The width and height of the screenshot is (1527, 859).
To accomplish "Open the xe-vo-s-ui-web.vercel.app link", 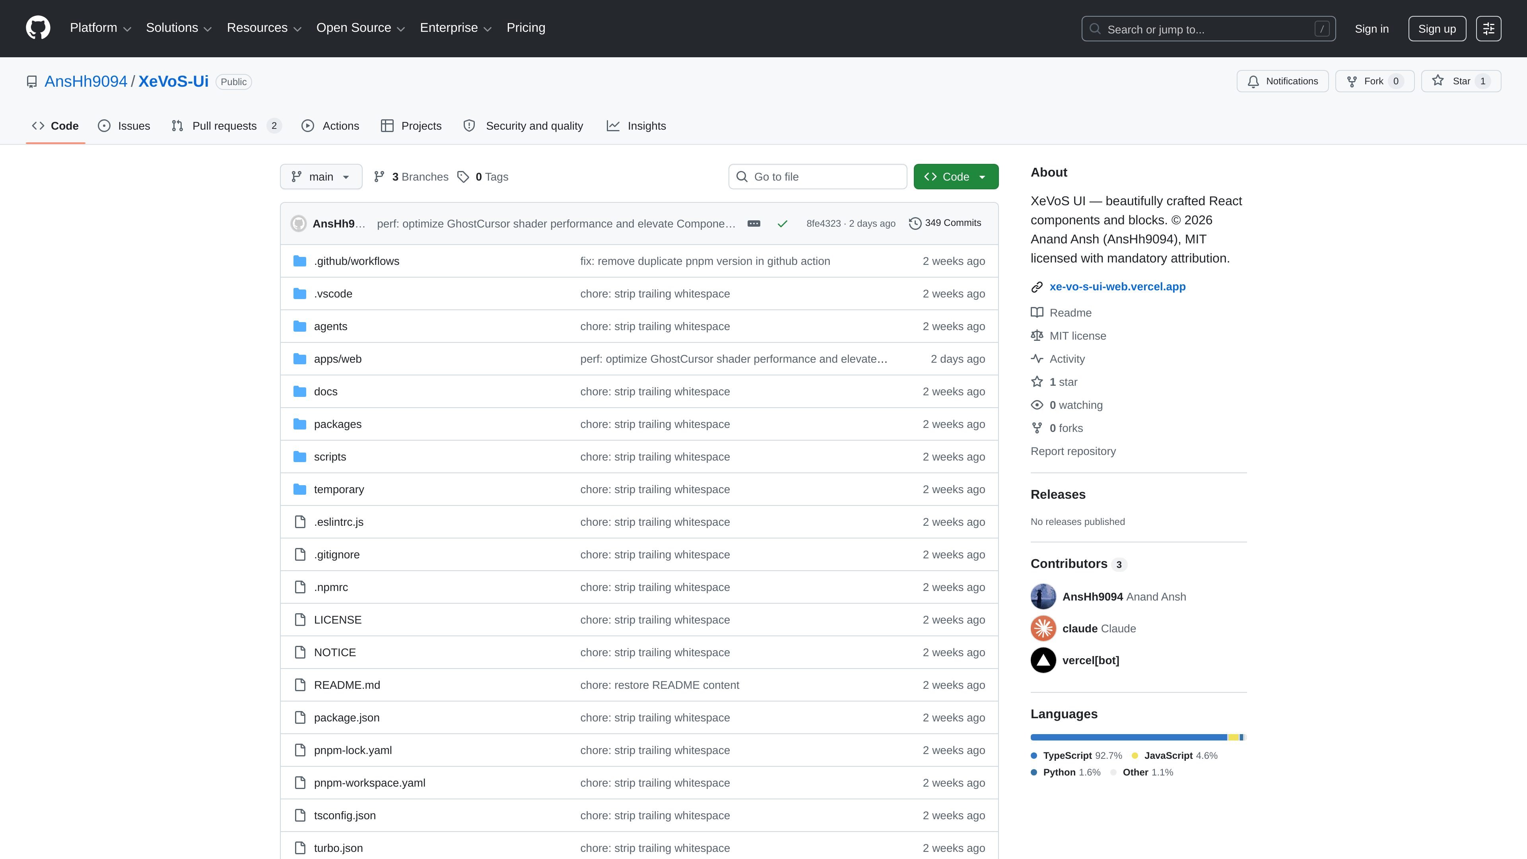I will (1117, 287).
